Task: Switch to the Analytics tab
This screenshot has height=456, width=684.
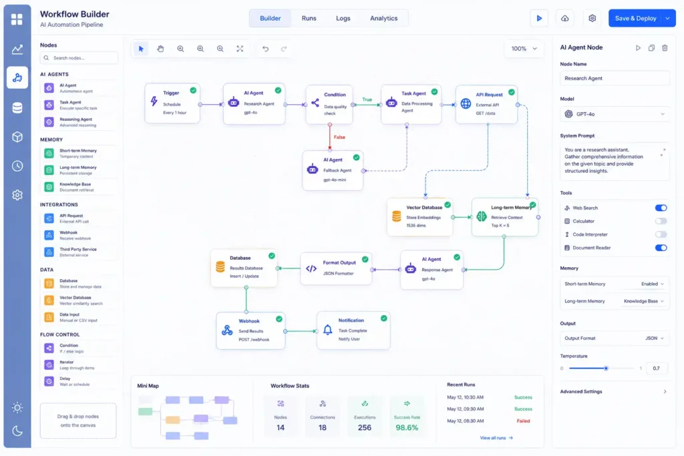Action: tap(384, 18)
